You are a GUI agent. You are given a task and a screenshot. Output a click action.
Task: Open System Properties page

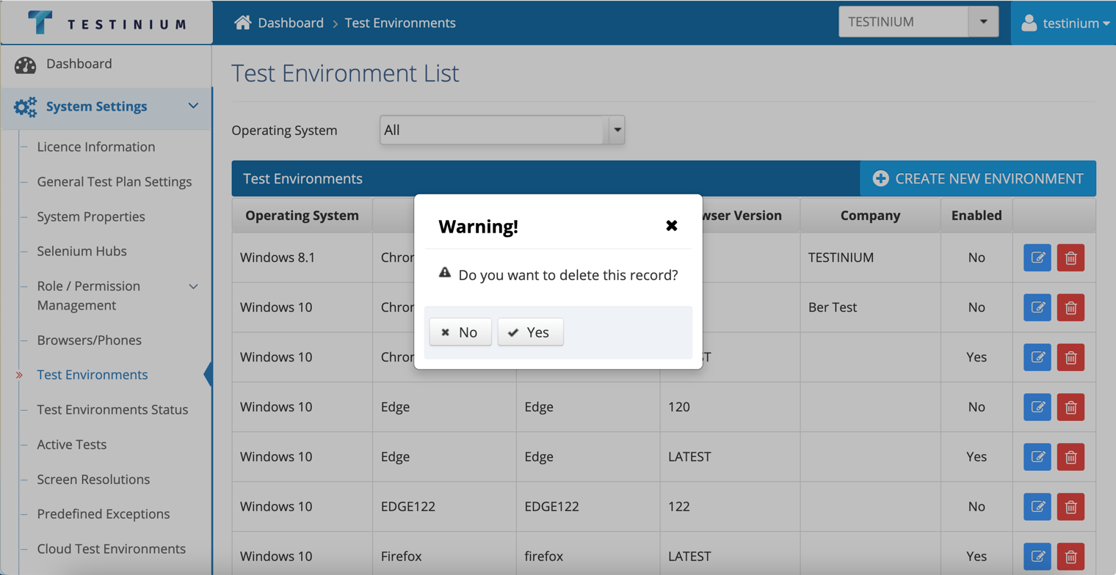91,217
